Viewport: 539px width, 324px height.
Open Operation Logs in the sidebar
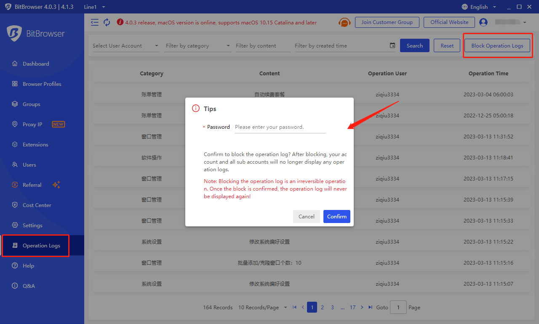tap(42, 246)
